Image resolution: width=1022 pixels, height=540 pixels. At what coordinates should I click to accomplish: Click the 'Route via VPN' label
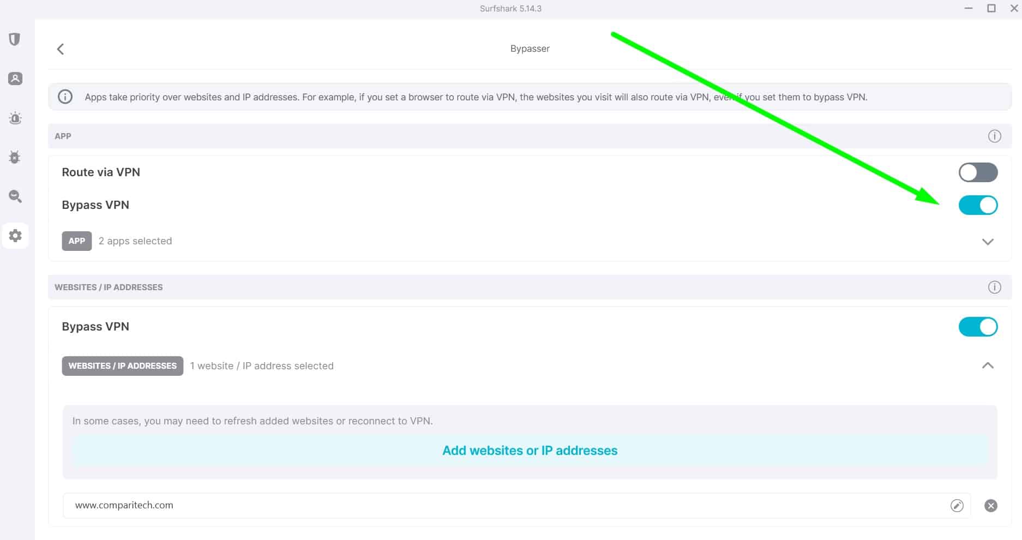coord(101,172)
